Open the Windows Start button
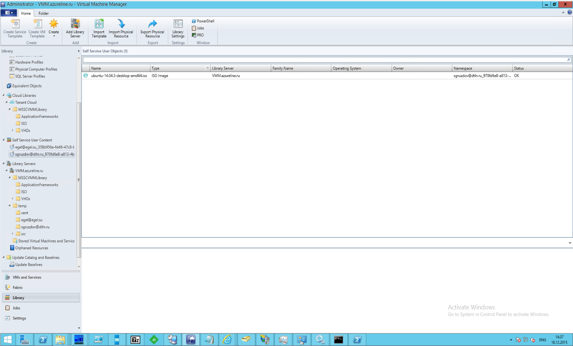 click(8, 340)
